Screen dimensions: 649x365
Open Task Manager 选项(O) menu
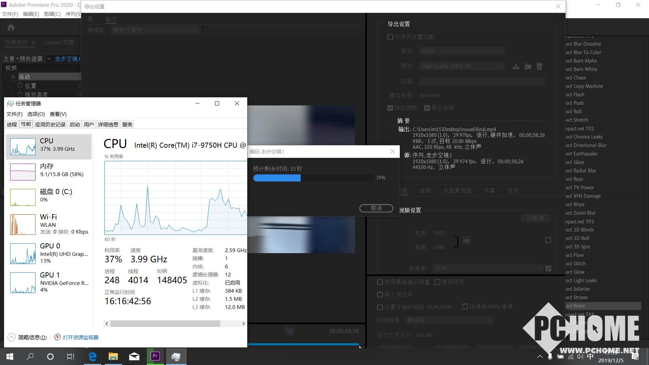pos(36,114)
